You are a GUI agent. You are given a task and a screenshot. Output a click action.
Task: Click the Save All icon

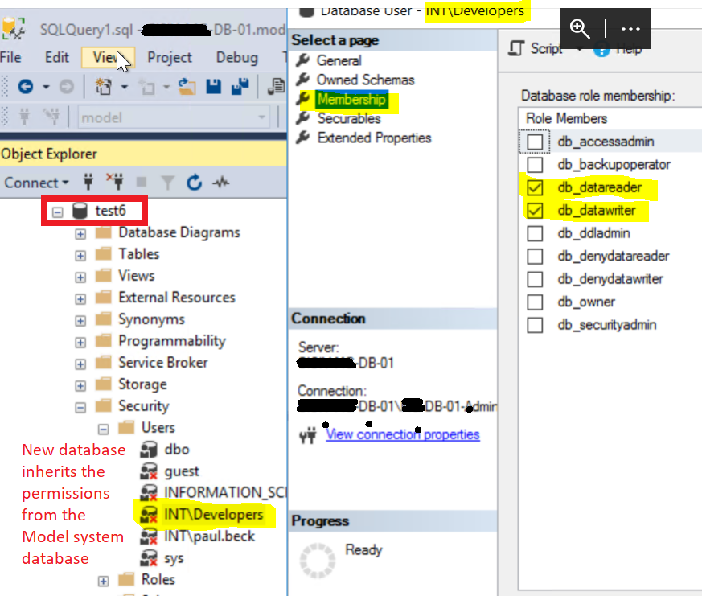point(238,86)
